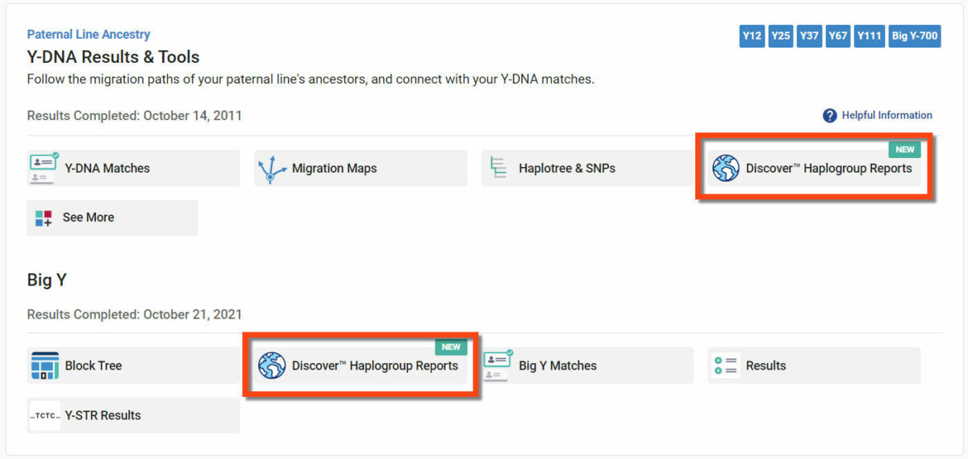Click globe icon in Big Y Discover Haplogroup Reports

[x=272, y=365]
